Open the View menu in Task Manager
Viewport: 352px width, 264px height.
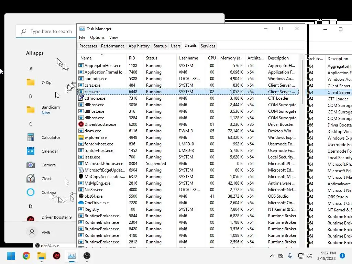pyautogui.click(x=113, y=37)
